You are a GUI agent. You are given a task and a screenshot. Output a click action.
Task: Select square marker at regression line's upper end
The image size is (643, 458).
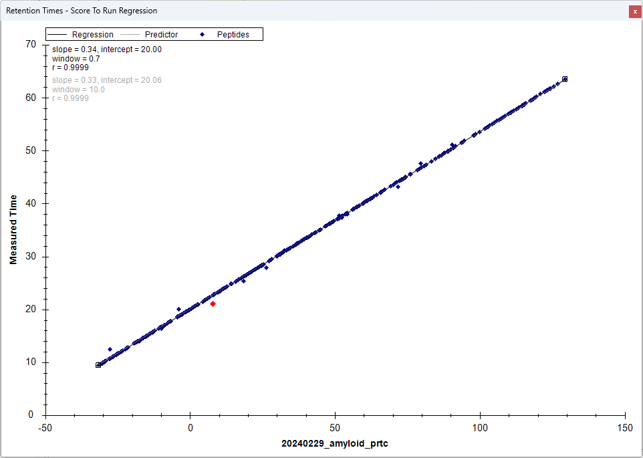click(x=565, y=79)
